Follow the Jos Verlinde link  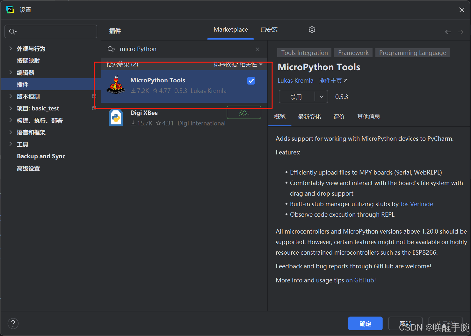click(x=417, y=204)
